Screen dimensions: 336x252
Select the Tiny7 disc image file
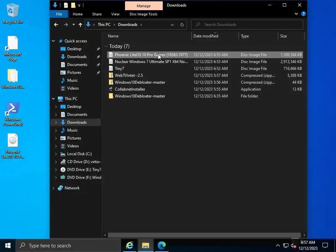[205, 69]
